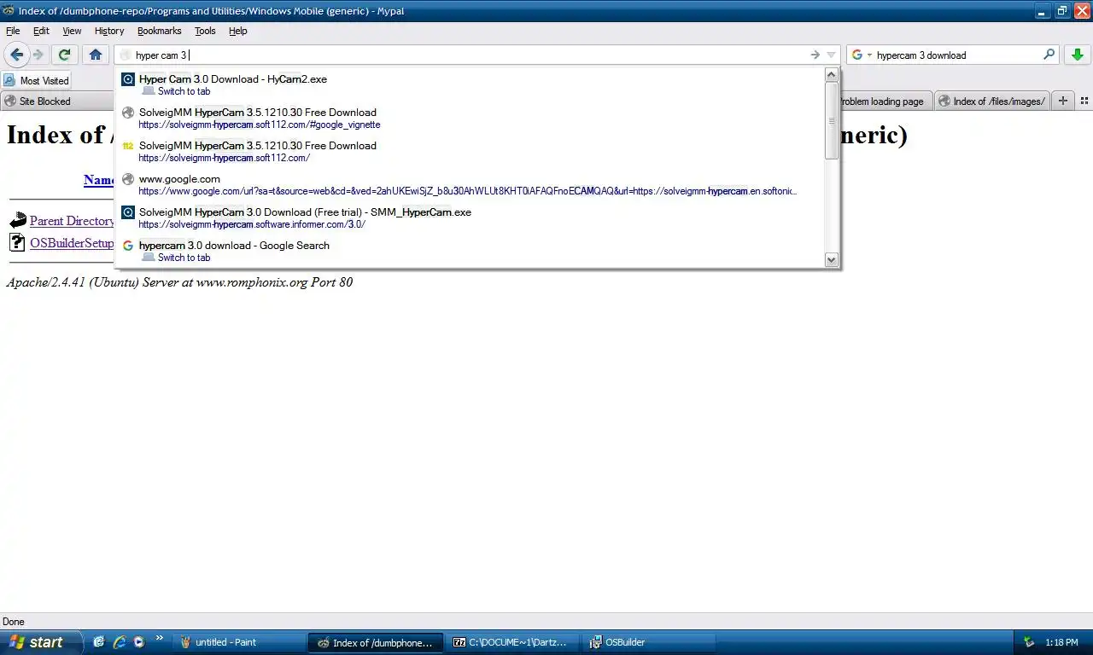Launch Windows Media Player from quick launch
The image size is (1093, 655).
[138, 642]
